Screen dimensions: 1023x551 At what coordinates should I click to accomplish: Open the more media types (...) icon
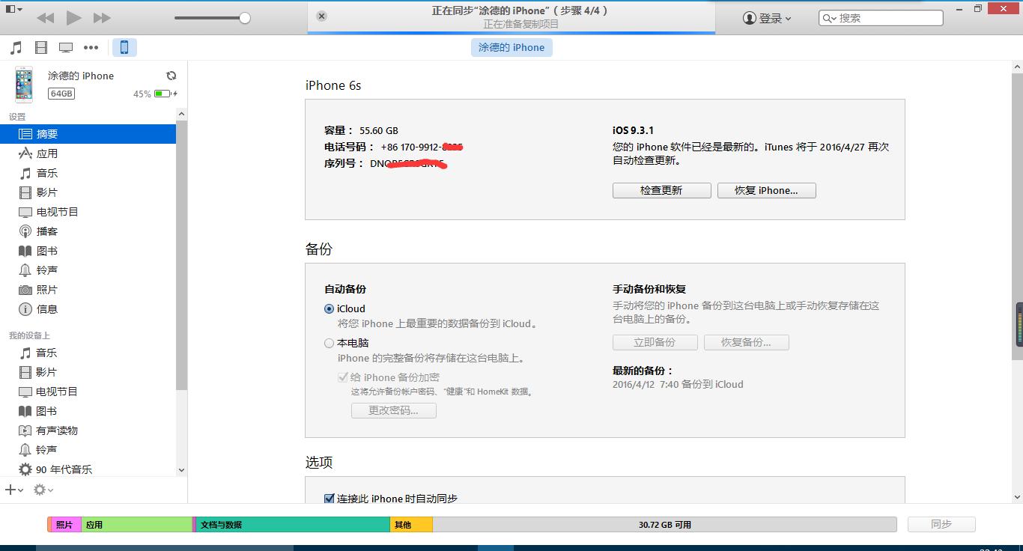[91, 46]
